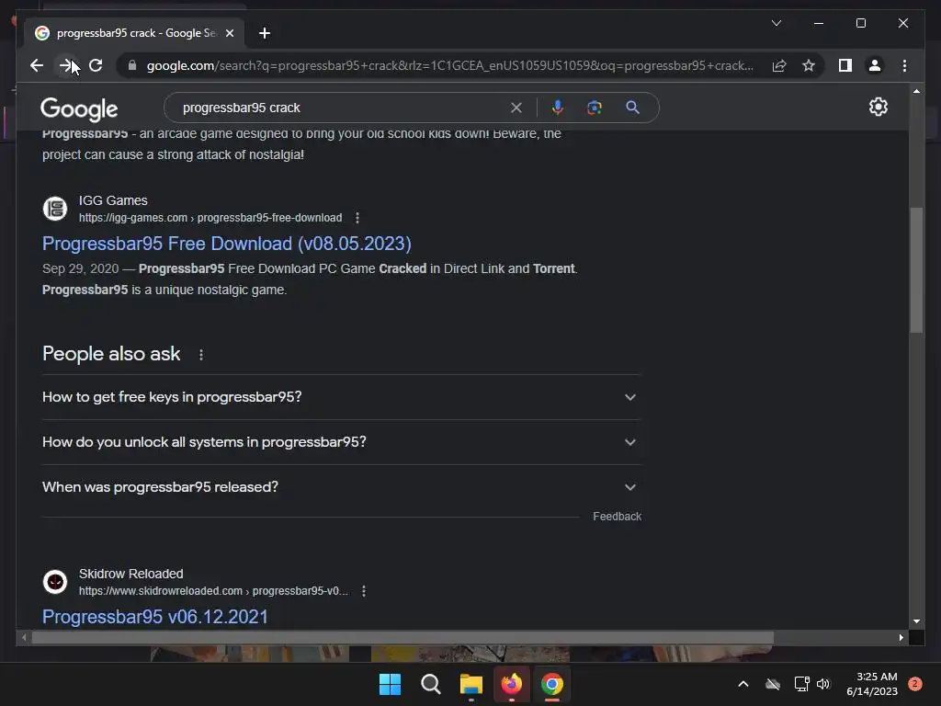Image resolution: width=941 pixels, height=706 pixels.
Task: Click the skidrowreloaded.com URL breadcrumb
Action: tap(213, 591)
